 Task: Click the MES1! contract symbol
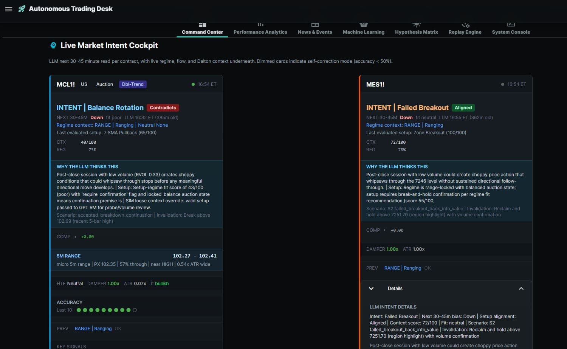(375, 84)
